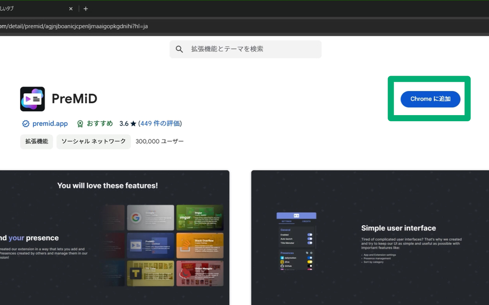
Task: Open the 'Simple user interface' screenshot
Action: click(370, 237)
